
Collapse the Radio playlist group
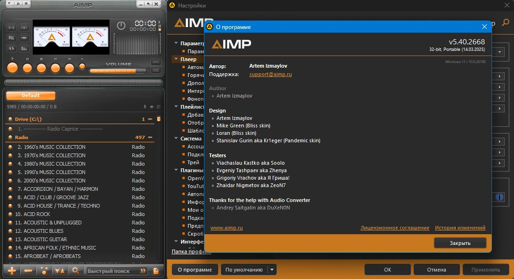point(150,137)
